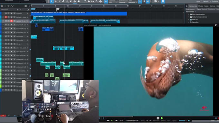The image size is (219, 123).
Task: Disarm record on track 3
Action: click(12, 21)
